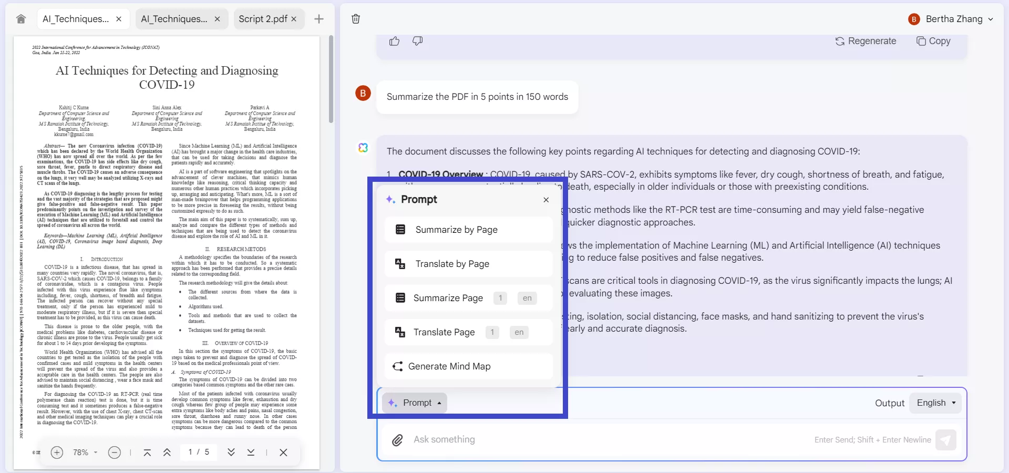Zoom out of the PDF

point(115,453)
